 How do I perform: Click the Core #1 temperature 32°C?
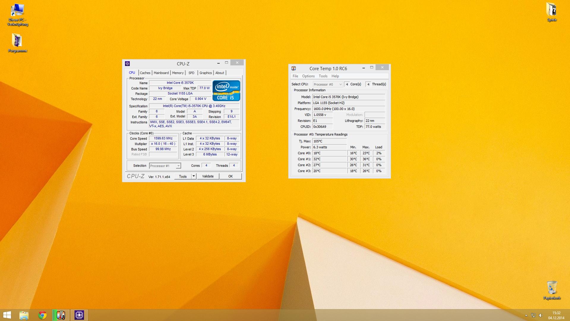[x=329, y=159]
